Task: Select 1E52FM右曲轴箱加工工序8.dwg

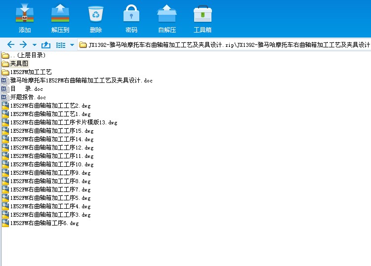Action: (46, 181)
